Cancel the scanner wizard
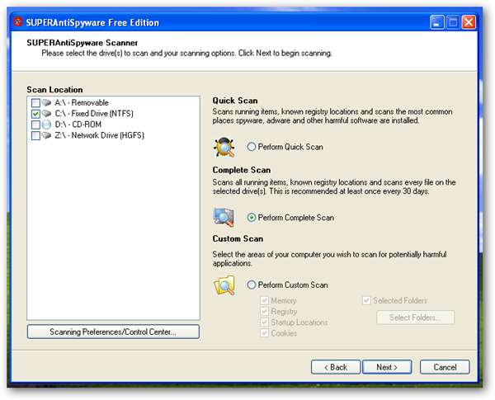Screen dimensions: 495x400 445,367
